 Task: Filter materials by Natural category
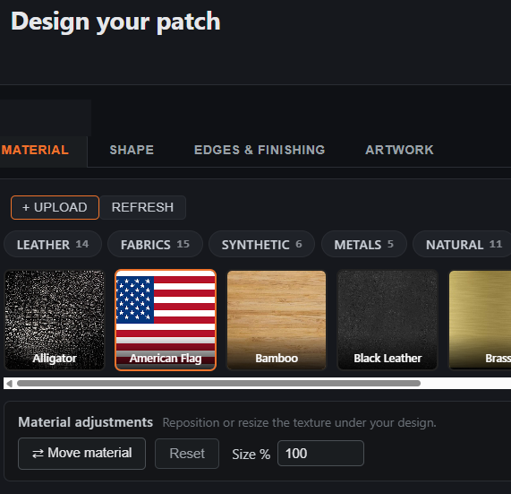pyautogui.click(x=463, y=244)
